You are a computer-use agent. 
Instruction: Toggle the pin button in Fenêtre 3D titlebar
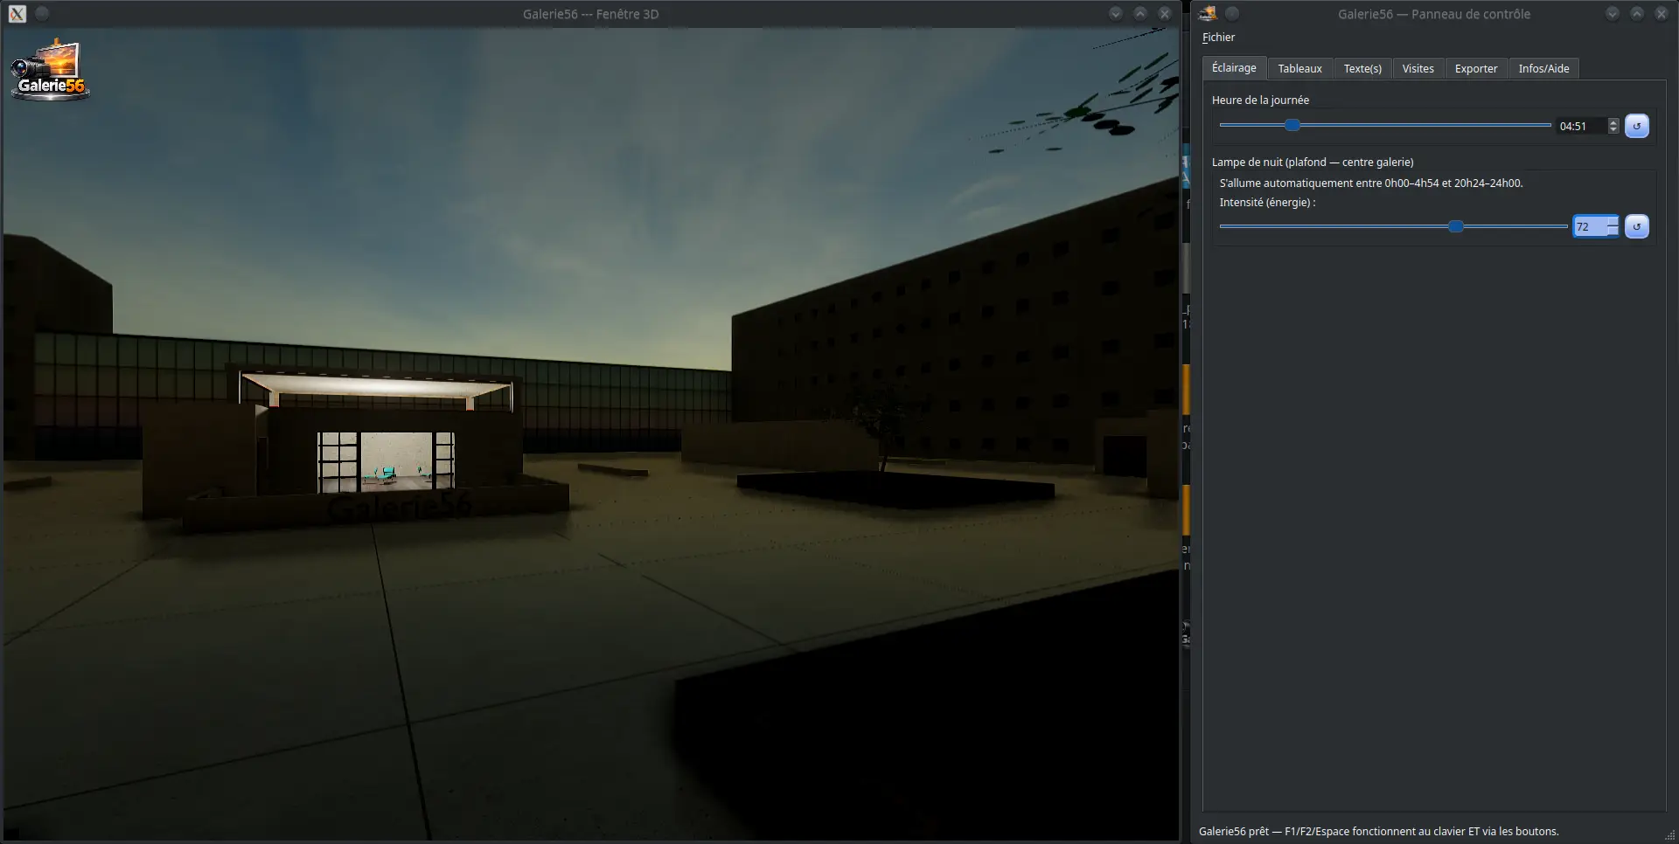[x=42, y=13]
